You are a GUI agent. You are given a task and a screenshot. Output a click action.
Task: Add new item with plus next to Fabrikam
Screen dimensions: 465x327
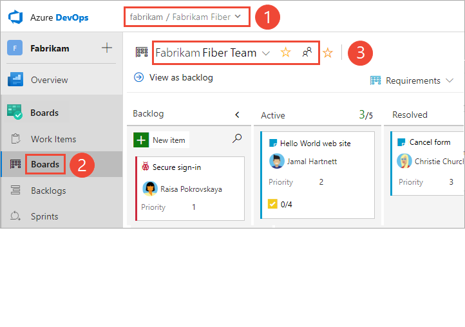[x=107, y=48]
